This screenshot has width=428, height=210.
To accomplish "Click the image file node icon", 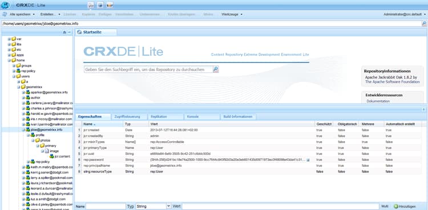I will (x=47, y=151).
